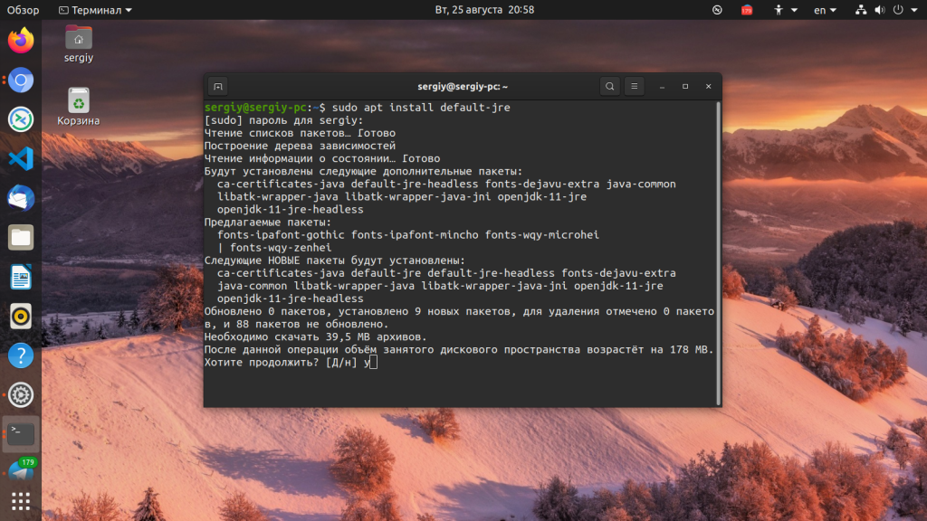The height and width of the screenshot is (521, 927).
Task: Click the updater icon showing 179 badge
Action: (20, 469)
